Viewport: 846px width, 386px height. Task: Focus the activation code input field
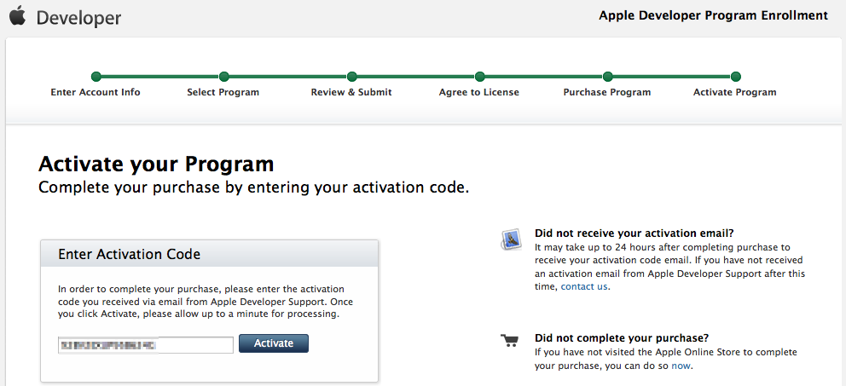click(x=145, y=344)
